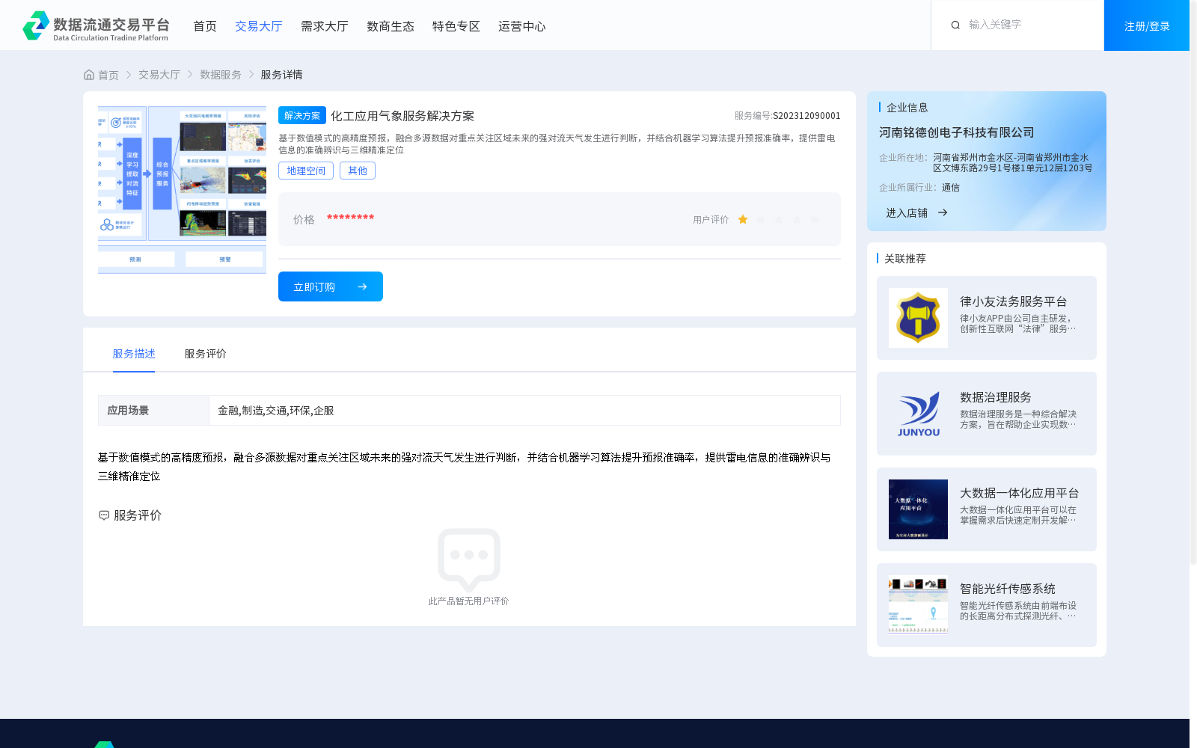Image resolution: width=1197 pixels, height=748 pixels.
Task: Click the 注册/登录 button
Action: pos(1147,25)
